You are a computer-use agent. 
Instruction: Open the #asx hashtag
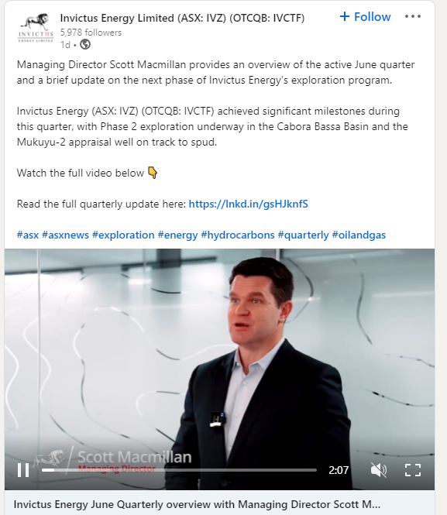point(28,235)
